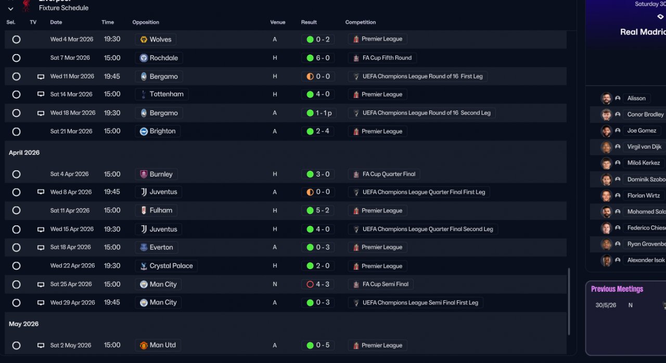Click the Man Utd badge icon
This screenshot has height=363, width=666.
click(144, 345)
